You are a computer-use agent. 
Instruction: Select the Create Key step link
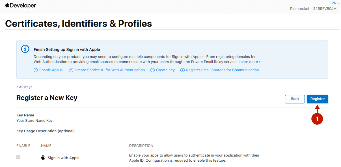click(x=163, y=70)
